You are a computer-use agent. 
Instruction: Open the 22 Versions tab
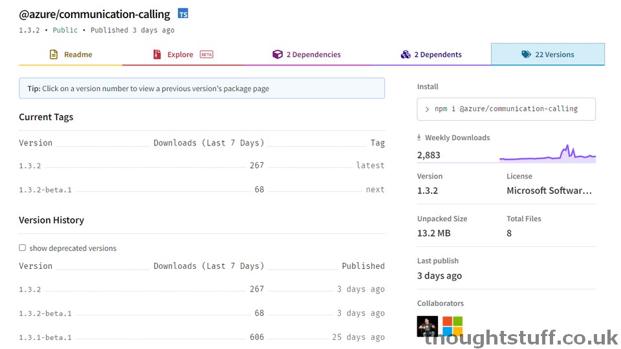(x=548, y=54)
